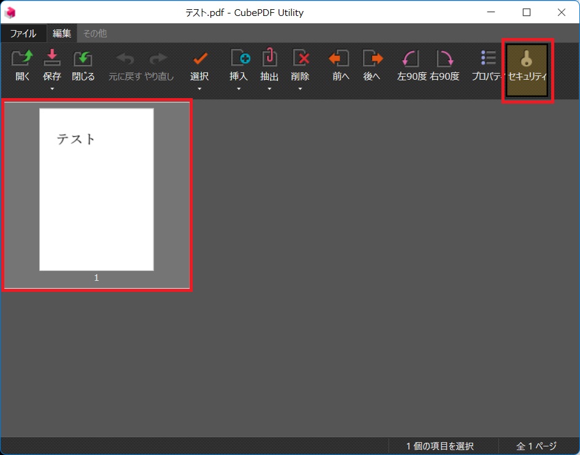Move page forward with 前へ icon
Image resolution: width=580 pixels, height=455 pixels.
(x=339, y=58)
